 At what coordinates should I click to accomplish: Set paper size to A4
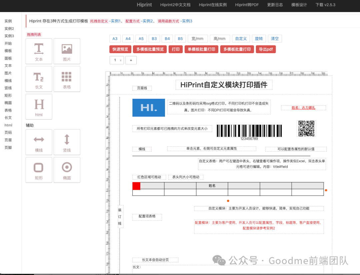128,39
